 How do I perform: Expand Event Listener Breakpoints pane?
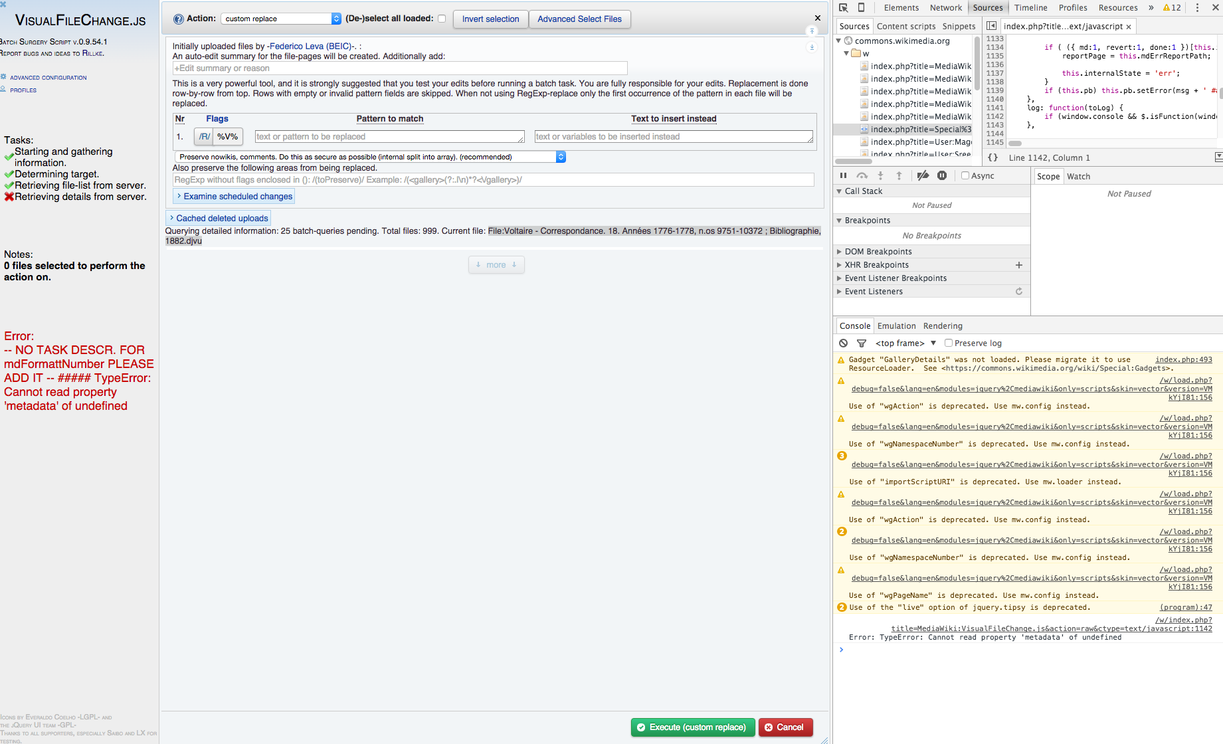(839, 278)
